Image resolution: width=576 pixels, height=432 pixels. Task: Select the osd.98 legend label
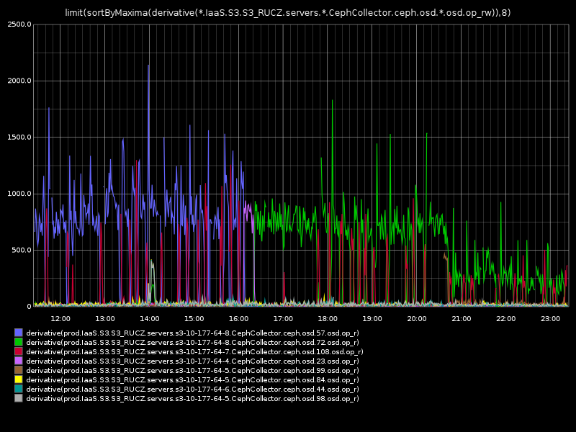[192, 399]
